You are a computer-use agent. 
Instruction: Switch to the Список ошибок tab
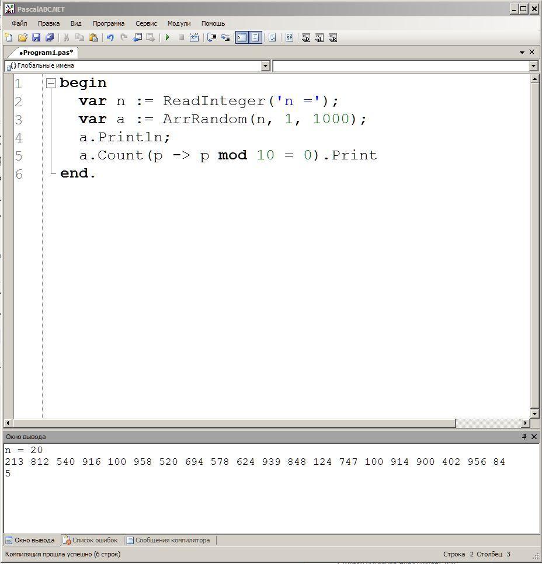[x=91, y=540]
